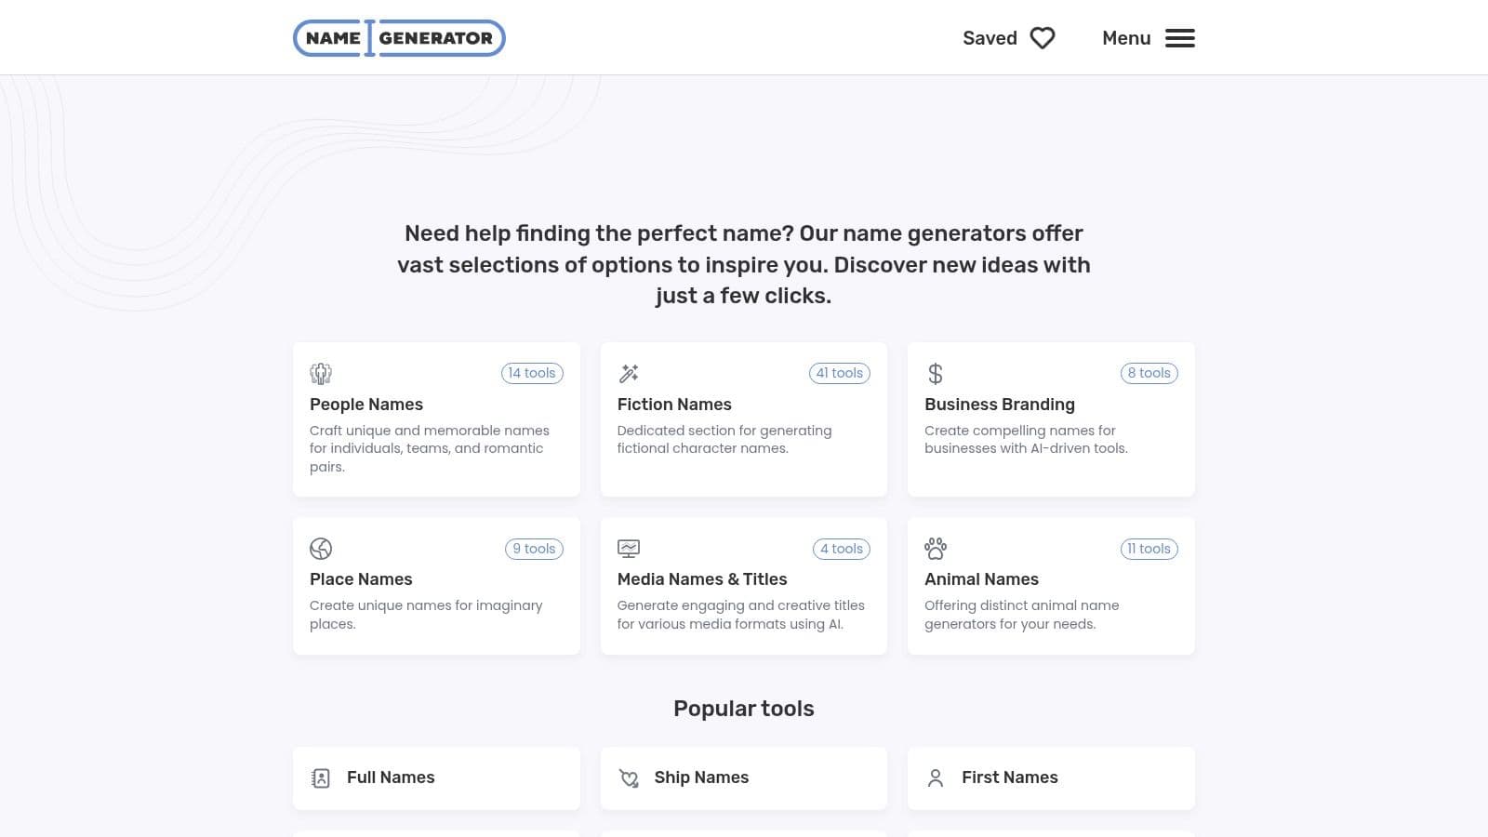Screen dimensions: 1488x837
Task: Click the 'Need help finding the perfect name' headline
Action: [744, 264]
